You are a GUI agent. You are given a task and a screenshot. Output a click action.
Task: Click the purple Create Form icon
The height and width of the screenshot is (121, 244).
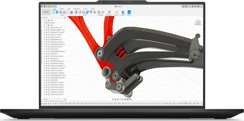(72, 12)
